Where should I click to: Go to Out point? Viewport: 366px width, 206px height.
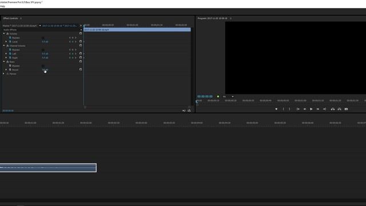(x=324, y=109)
